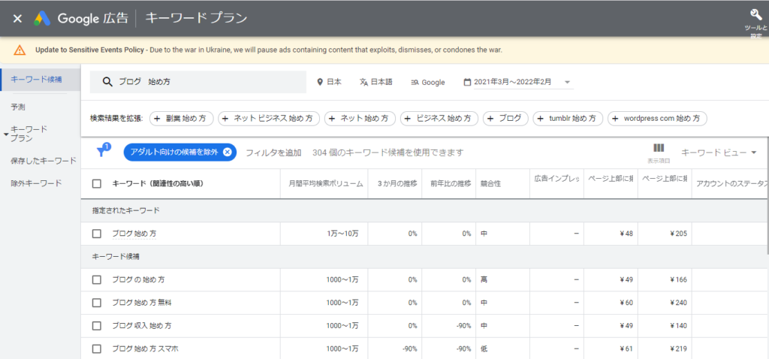Open the キーワード ビュー dropdown
This screenshot has height=359, width=769.
click(719, 152)
